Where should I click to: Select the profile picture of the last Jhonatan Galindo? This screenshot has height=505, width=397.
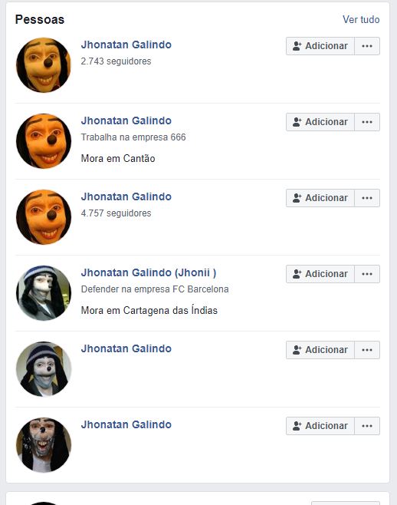[44, 445]
